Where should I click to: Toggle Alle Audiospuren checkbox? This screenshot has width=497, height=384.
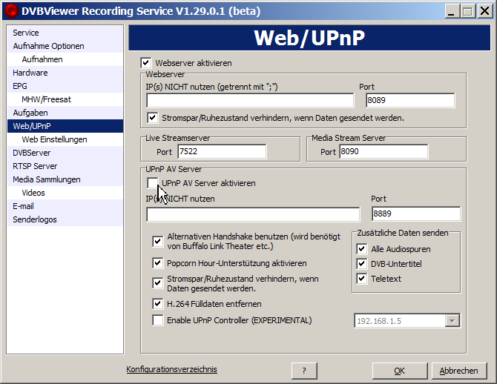[362, 249]
